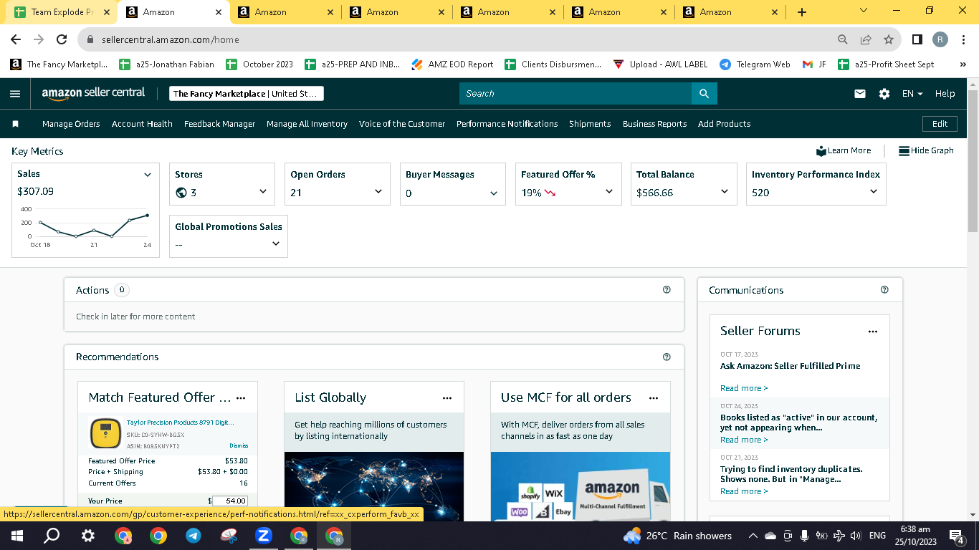
Task: Click the browser back arrow
Action: (16, 39)
